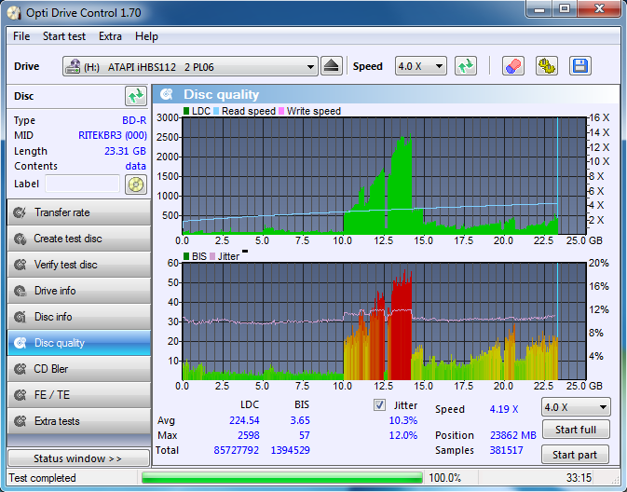Switch to the Verify test disc page
Screen dimensions: 627x492
(x=79, y=265)
